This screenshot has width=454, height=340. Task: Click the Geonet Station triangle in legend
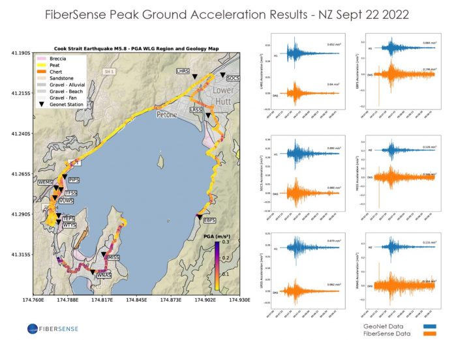point(42,104)
